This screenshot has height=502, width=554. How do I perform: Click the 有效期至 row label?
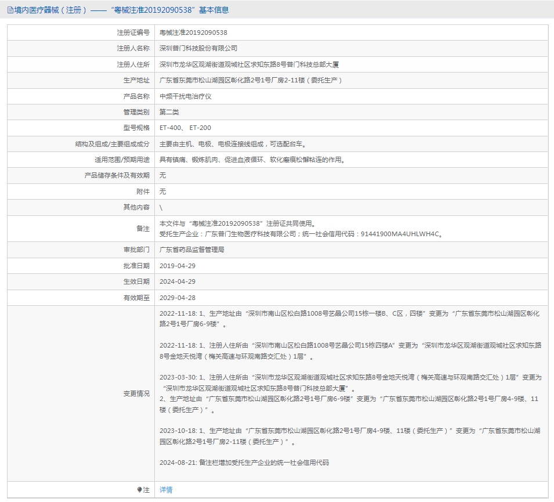[x=136, y=298]
